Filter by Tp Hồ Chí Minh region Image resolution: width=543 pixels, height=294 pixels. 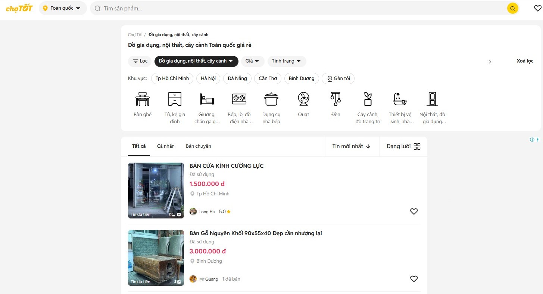[x=172, y=79]
